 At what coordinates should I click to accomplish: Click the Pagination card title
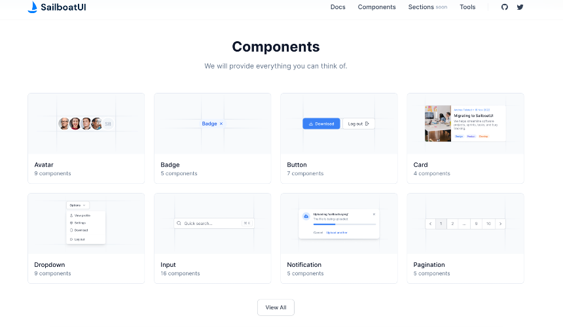coord(429,265)
